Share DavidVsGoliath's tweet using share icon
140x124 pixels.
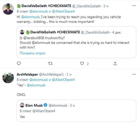[x=115, y=64]
